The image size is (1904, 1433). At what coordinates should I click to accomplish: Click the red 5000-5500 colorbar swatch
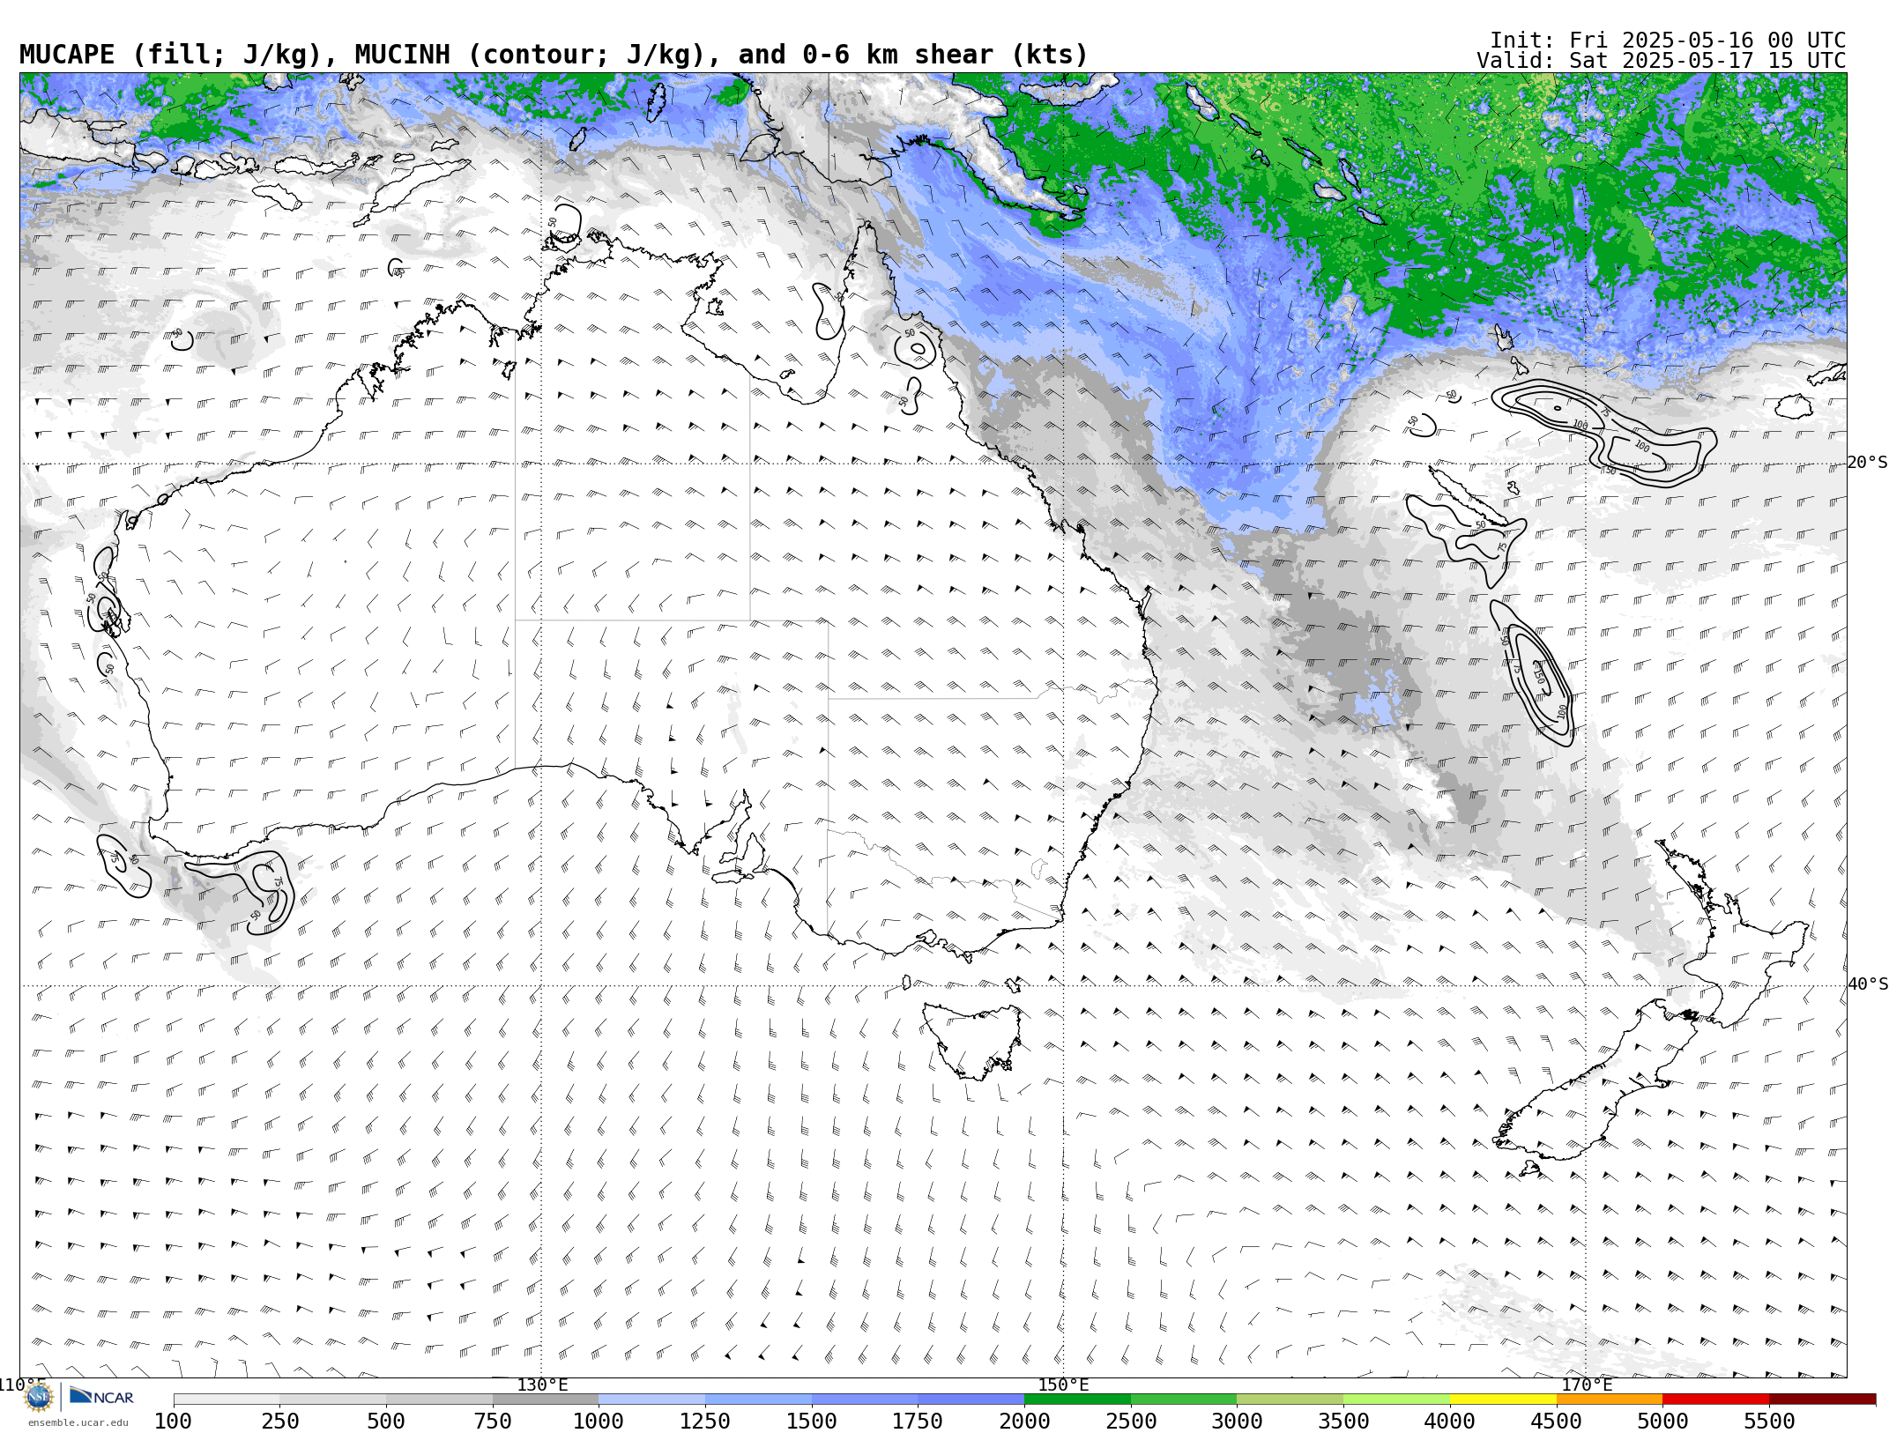coord(1715,1400)
